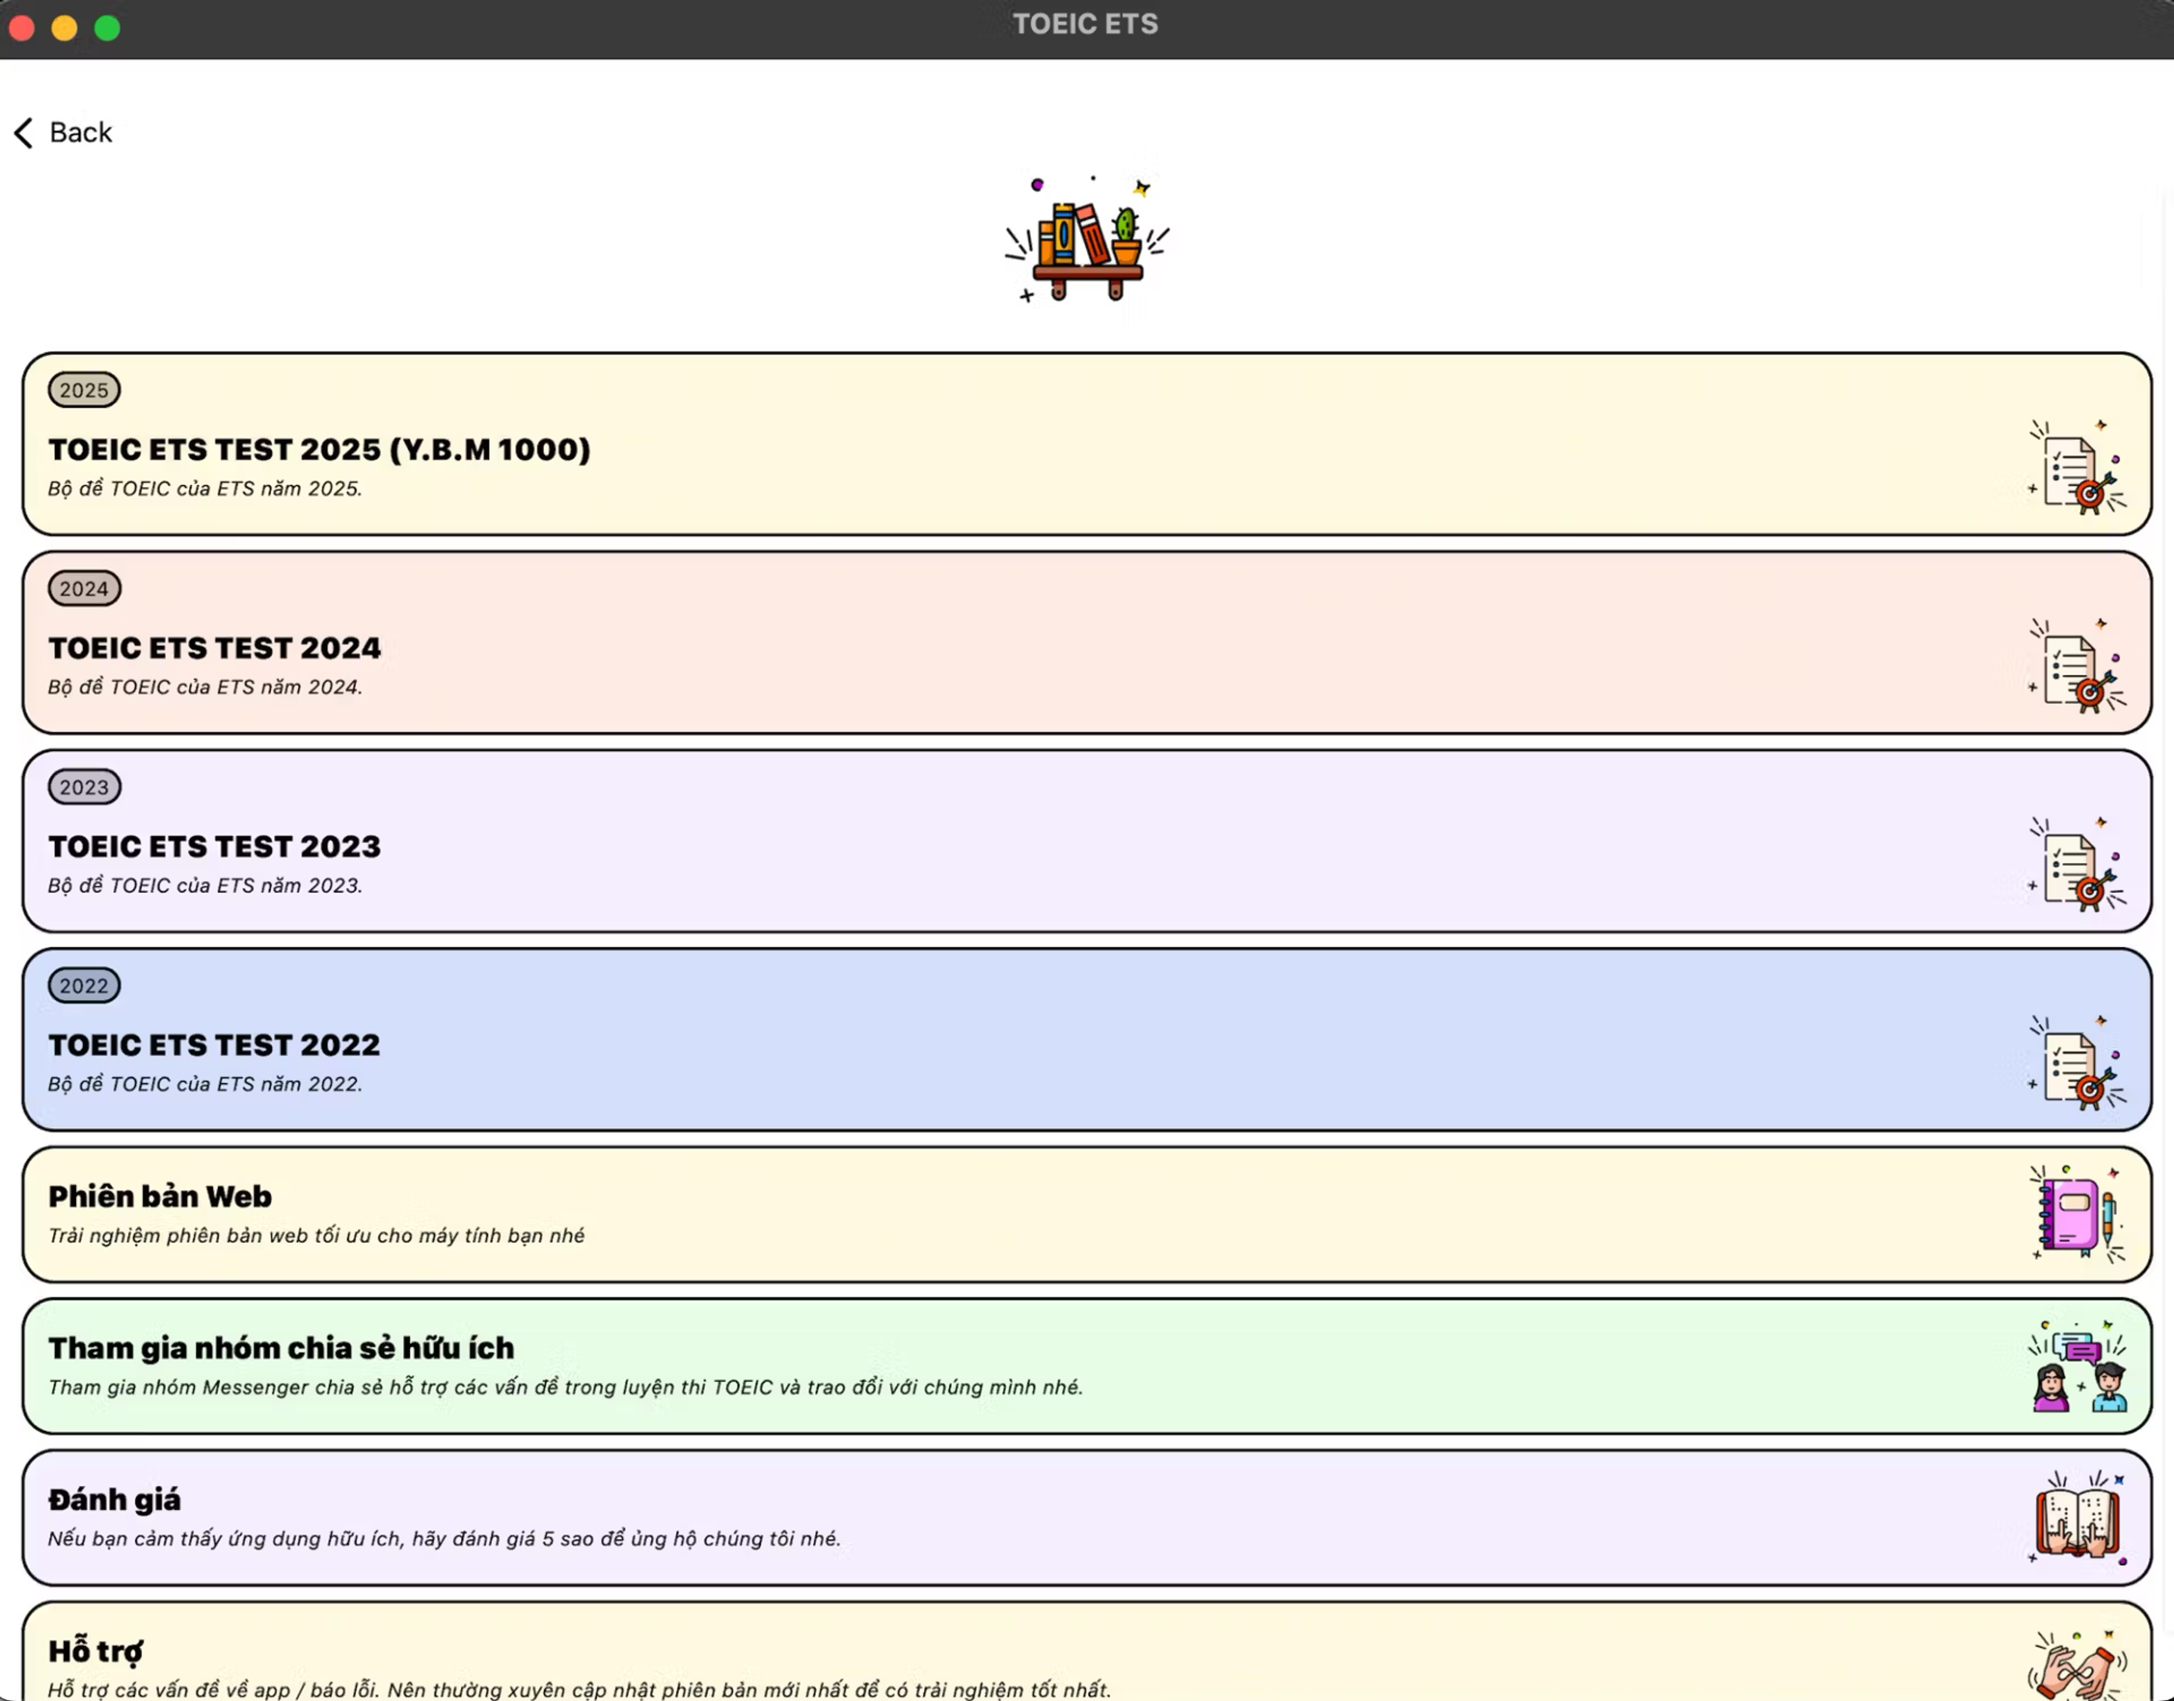Click the 2023 year badge

(84, 787)
